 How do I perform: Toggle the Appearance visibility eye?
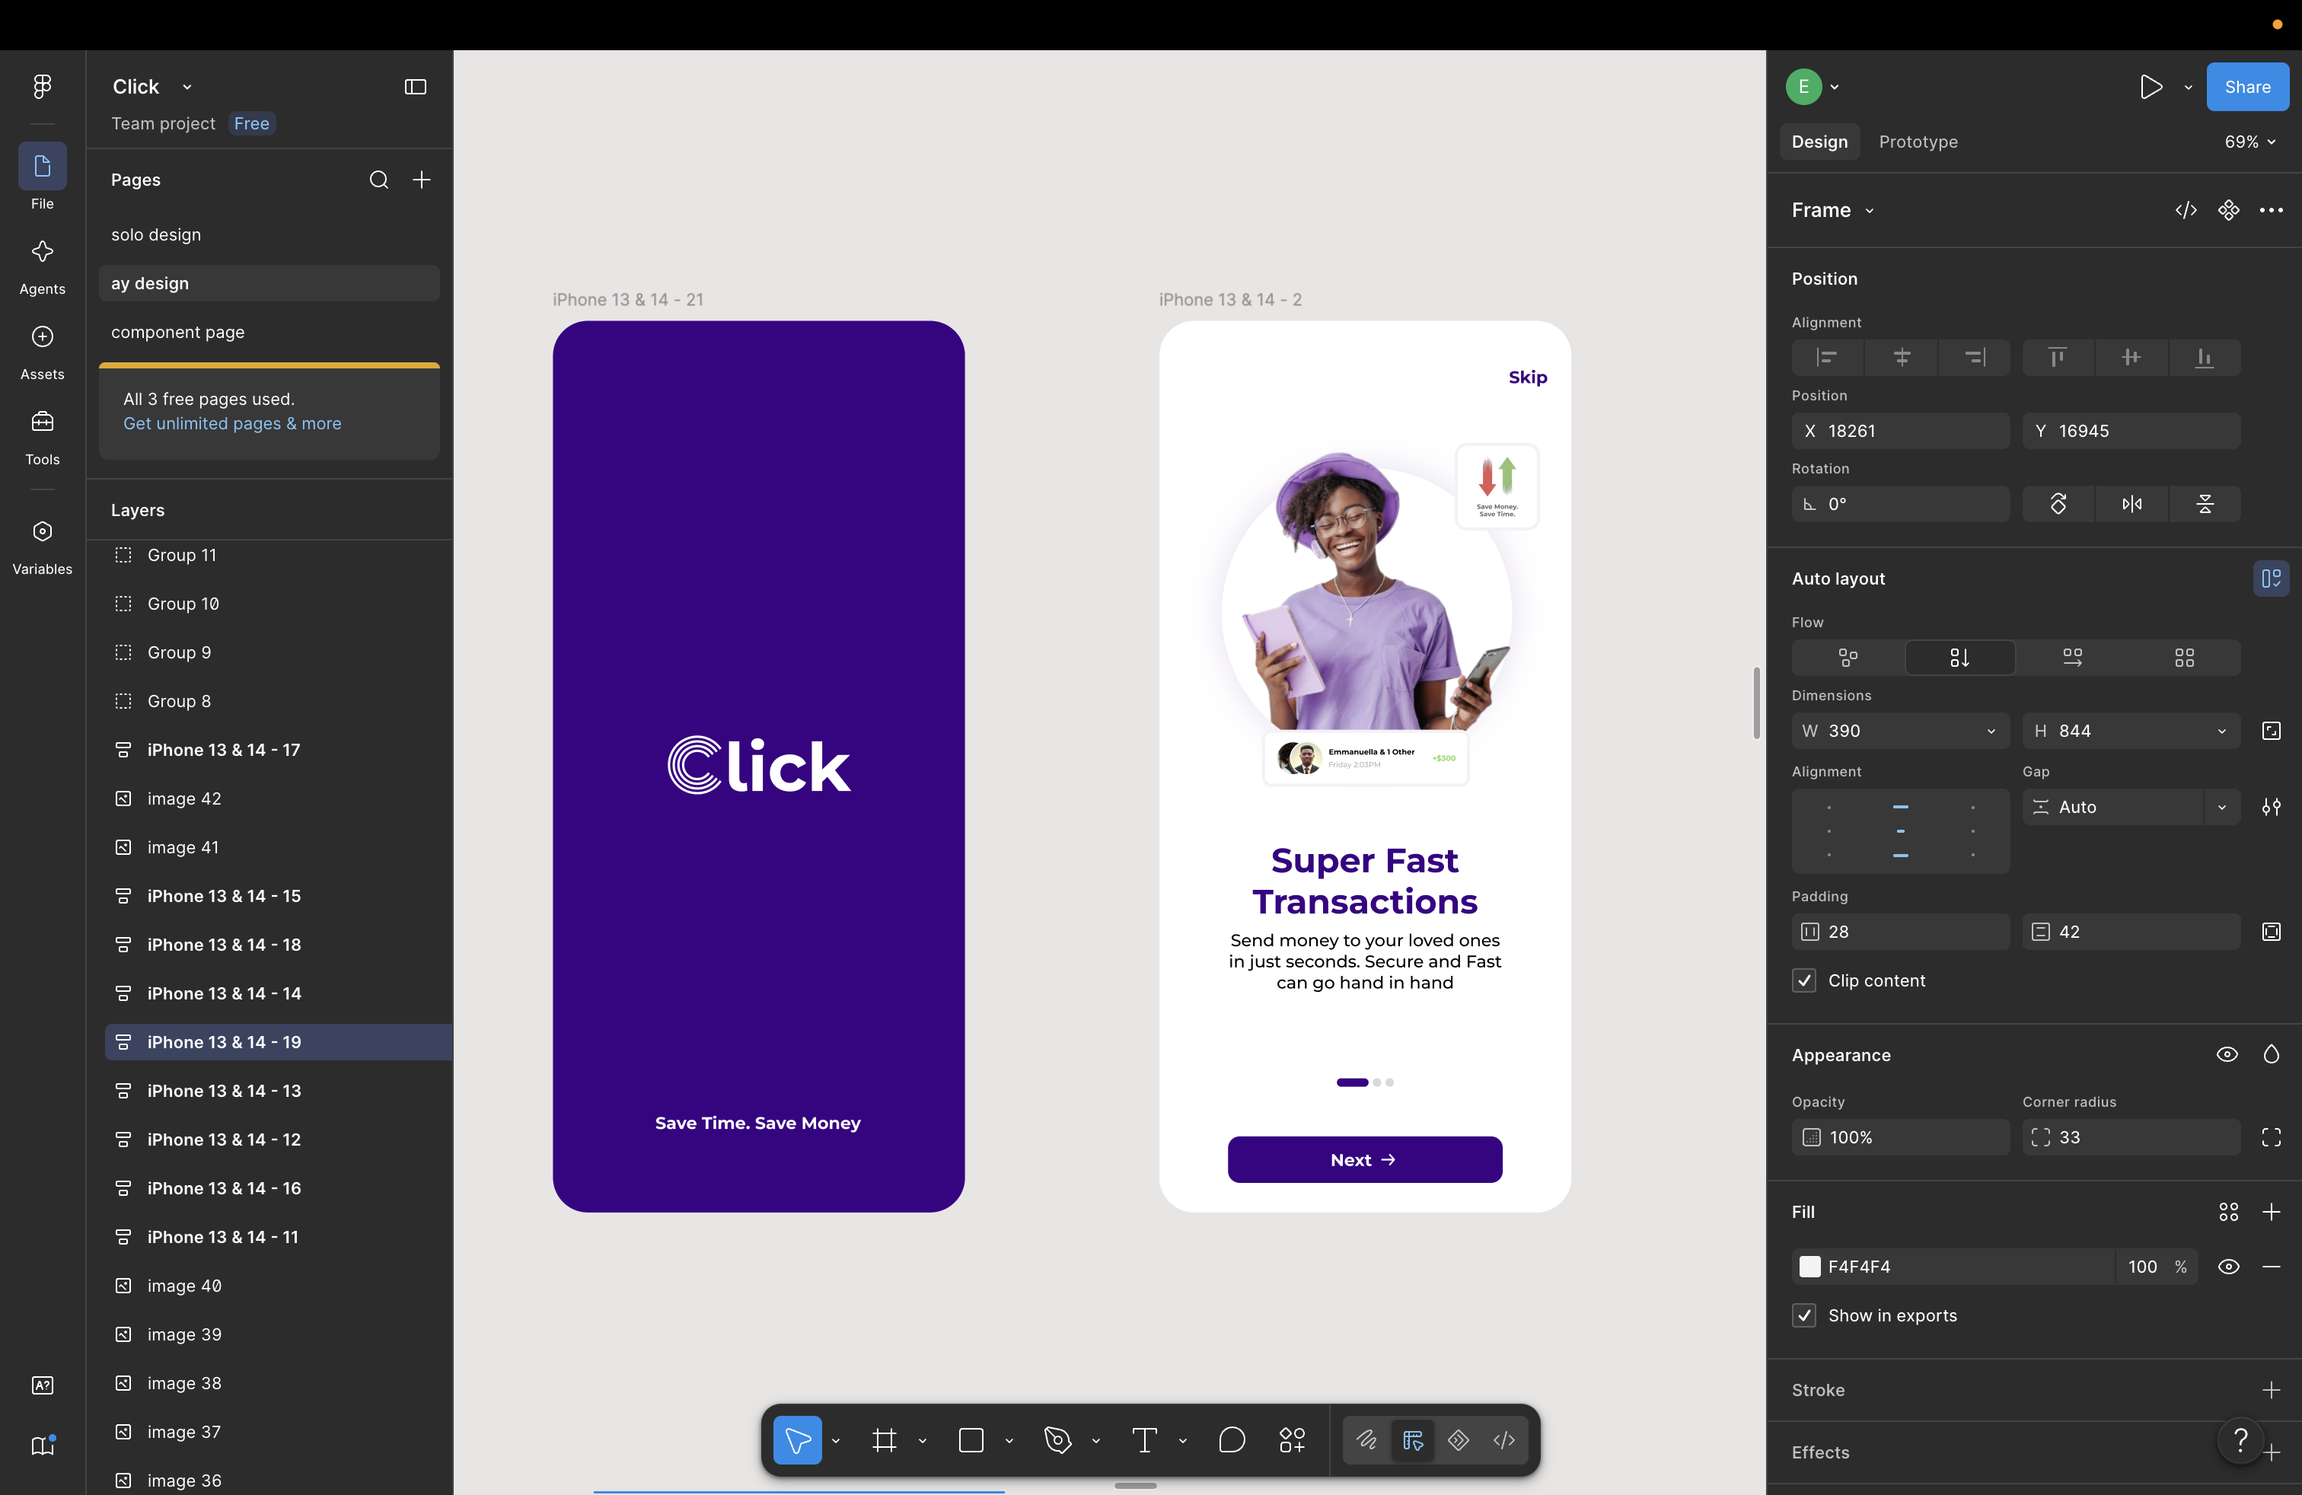pyautogui.click(x=2227, y=1055)
